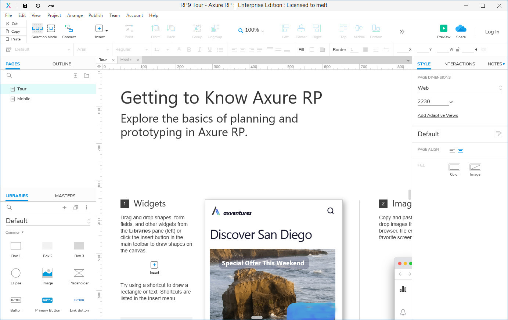
Task: Switch to the OUTLINE tab
Action: coord(62,64)
